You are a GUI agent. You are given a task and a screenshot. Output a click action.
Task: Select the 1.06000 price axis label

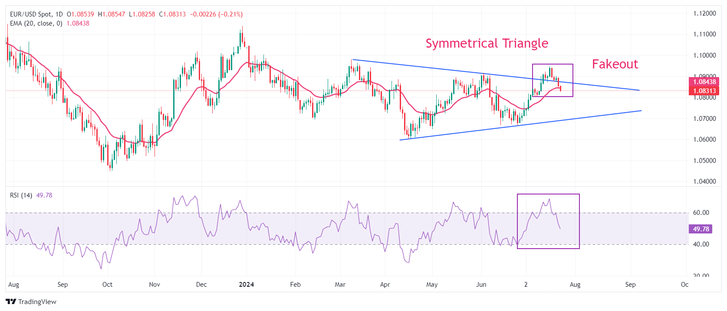click(x=704, y=139)
